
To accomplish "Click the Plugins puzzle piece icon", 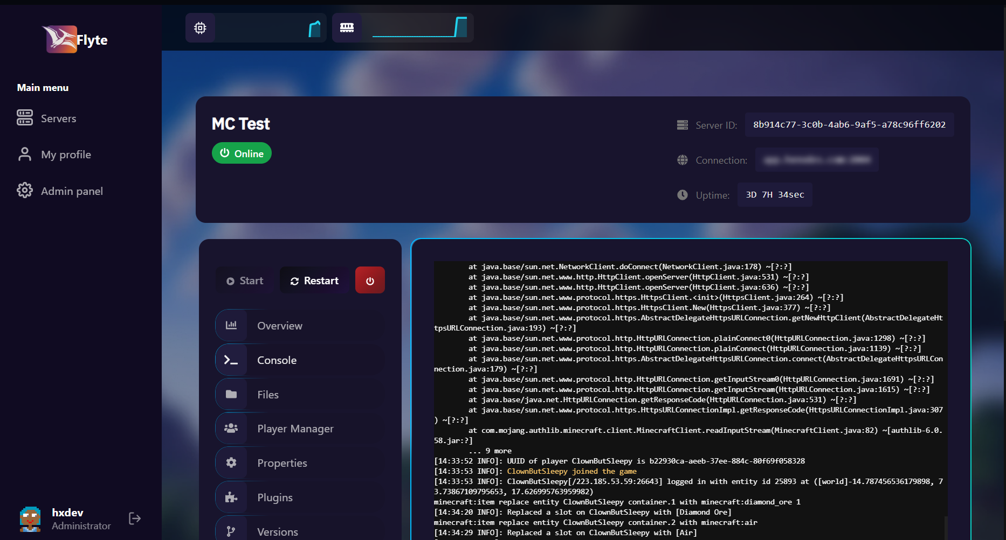I will coord(231,497).
